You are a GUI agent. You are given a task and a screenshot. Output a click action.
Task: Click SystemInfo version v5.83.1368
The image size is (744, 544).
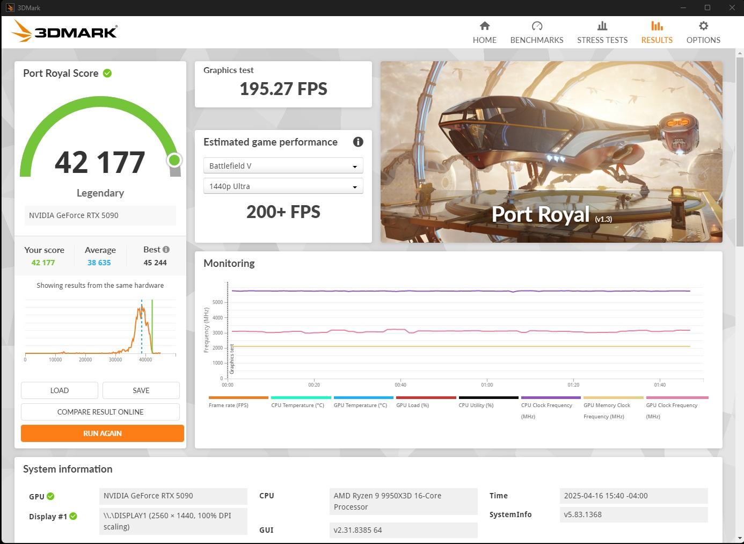pos(633,514)
